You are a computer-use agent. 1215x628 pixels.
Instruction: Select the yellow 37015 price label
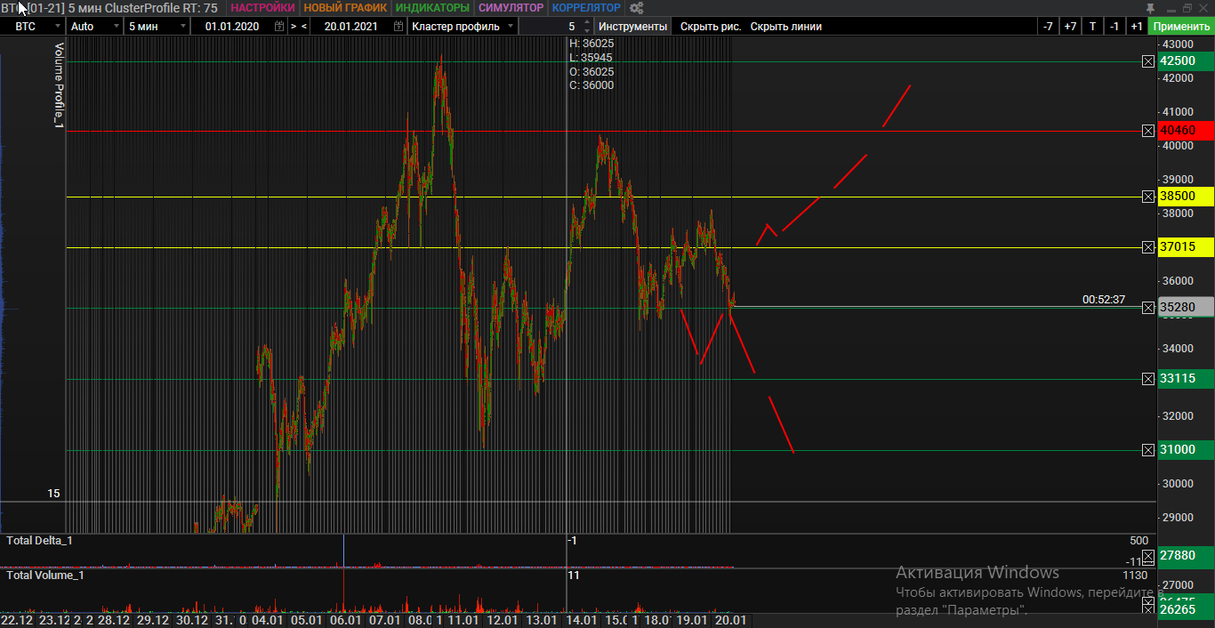tap(1187, 247)
